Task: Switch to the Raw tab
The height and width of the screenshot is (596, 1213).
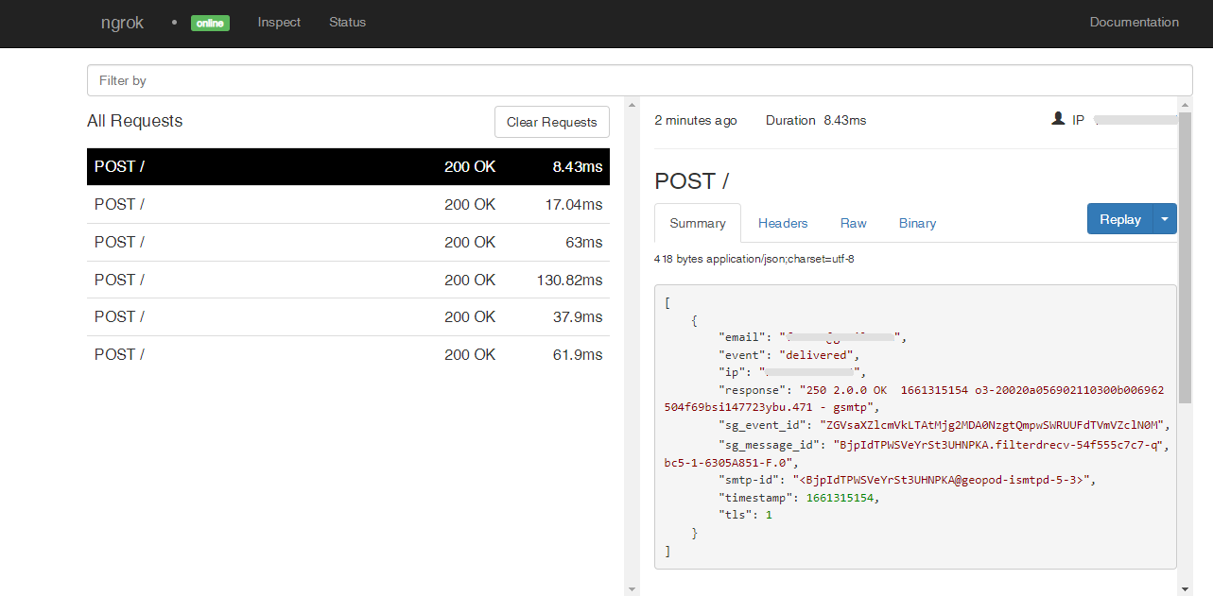Action: click(x=853, y=223)
